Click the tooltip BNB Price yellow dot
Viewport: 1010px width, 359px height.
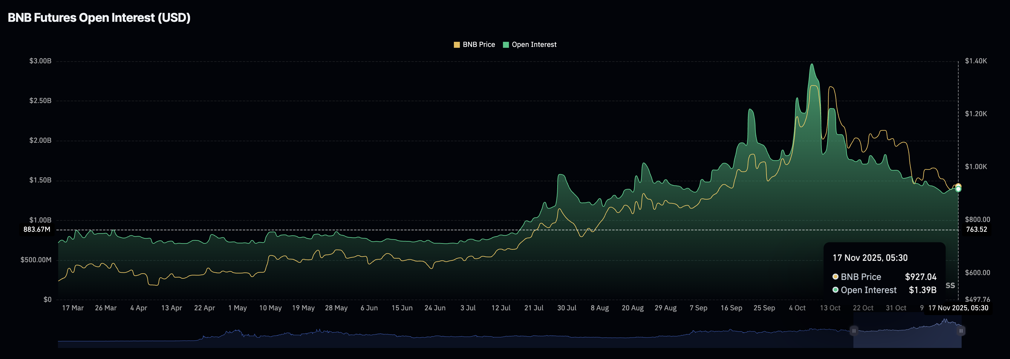click(835, 277)
